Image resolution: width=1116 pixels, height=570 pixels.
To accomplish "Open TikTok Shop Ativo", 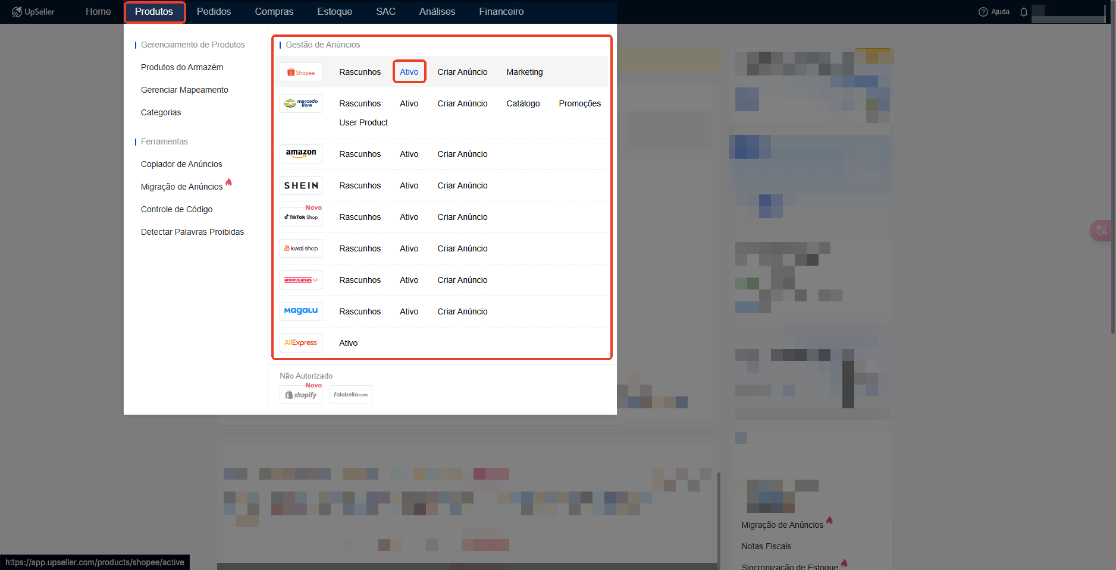I will 409,217.
